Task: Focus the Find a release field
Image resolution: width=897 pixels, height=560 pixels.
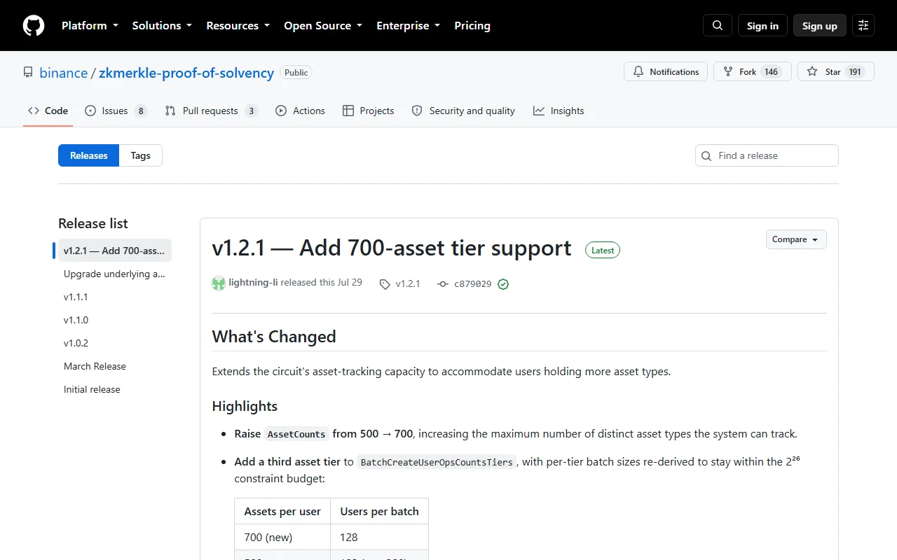Action: 767,155
